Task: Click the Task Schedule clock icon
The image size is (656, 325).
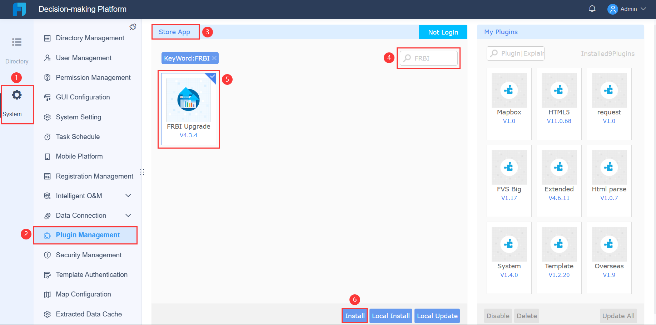Action: (x=48, y=136)
